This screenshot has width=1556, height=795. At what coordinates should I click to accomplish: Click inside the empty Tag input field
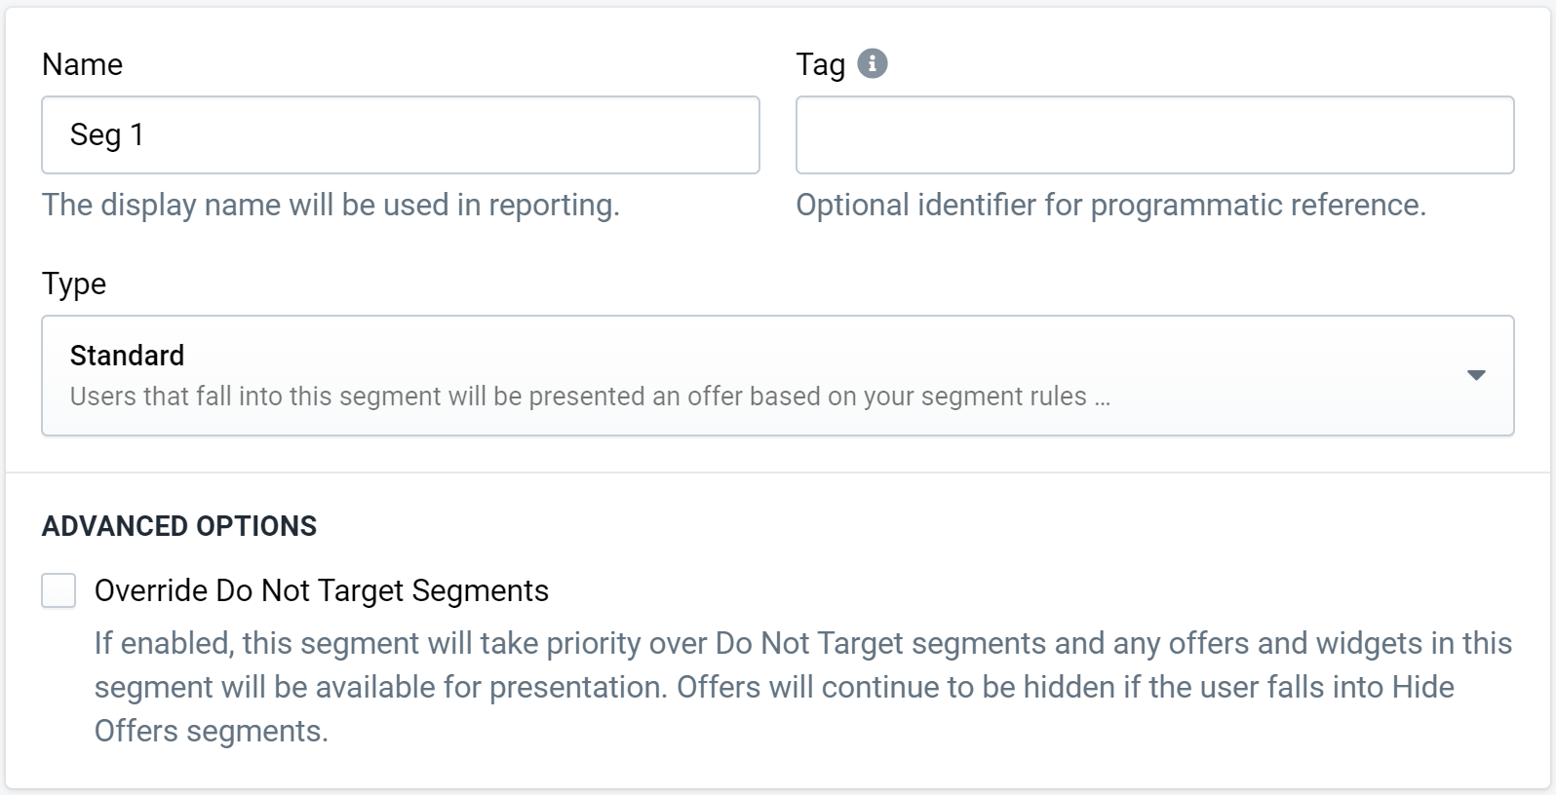pos(1155,134)
